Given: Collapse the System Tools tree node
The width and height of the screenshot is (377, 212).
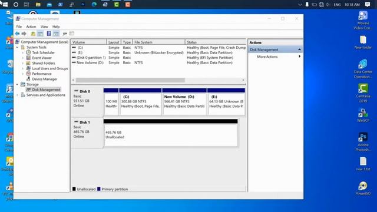Looking at the screenshot, I should (x=17, y=47).
